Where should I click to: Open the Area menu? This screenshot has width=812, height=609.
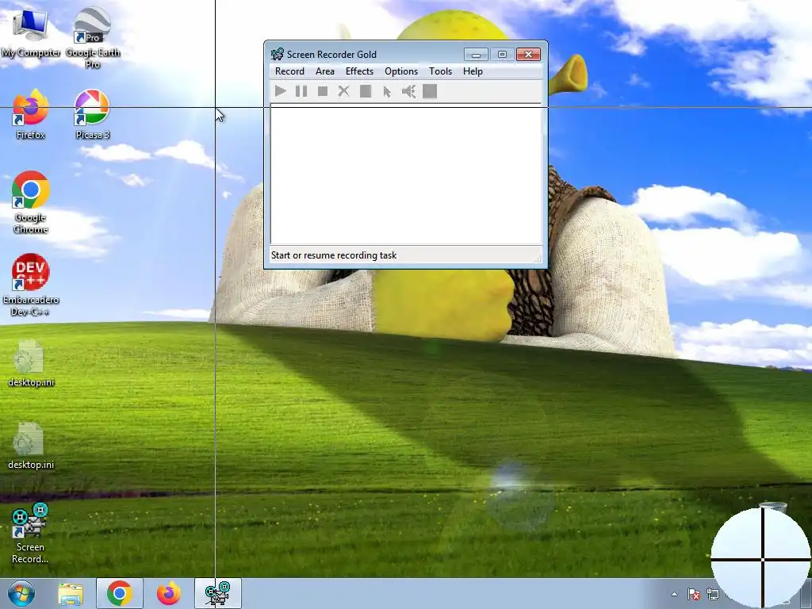[324, 71]
